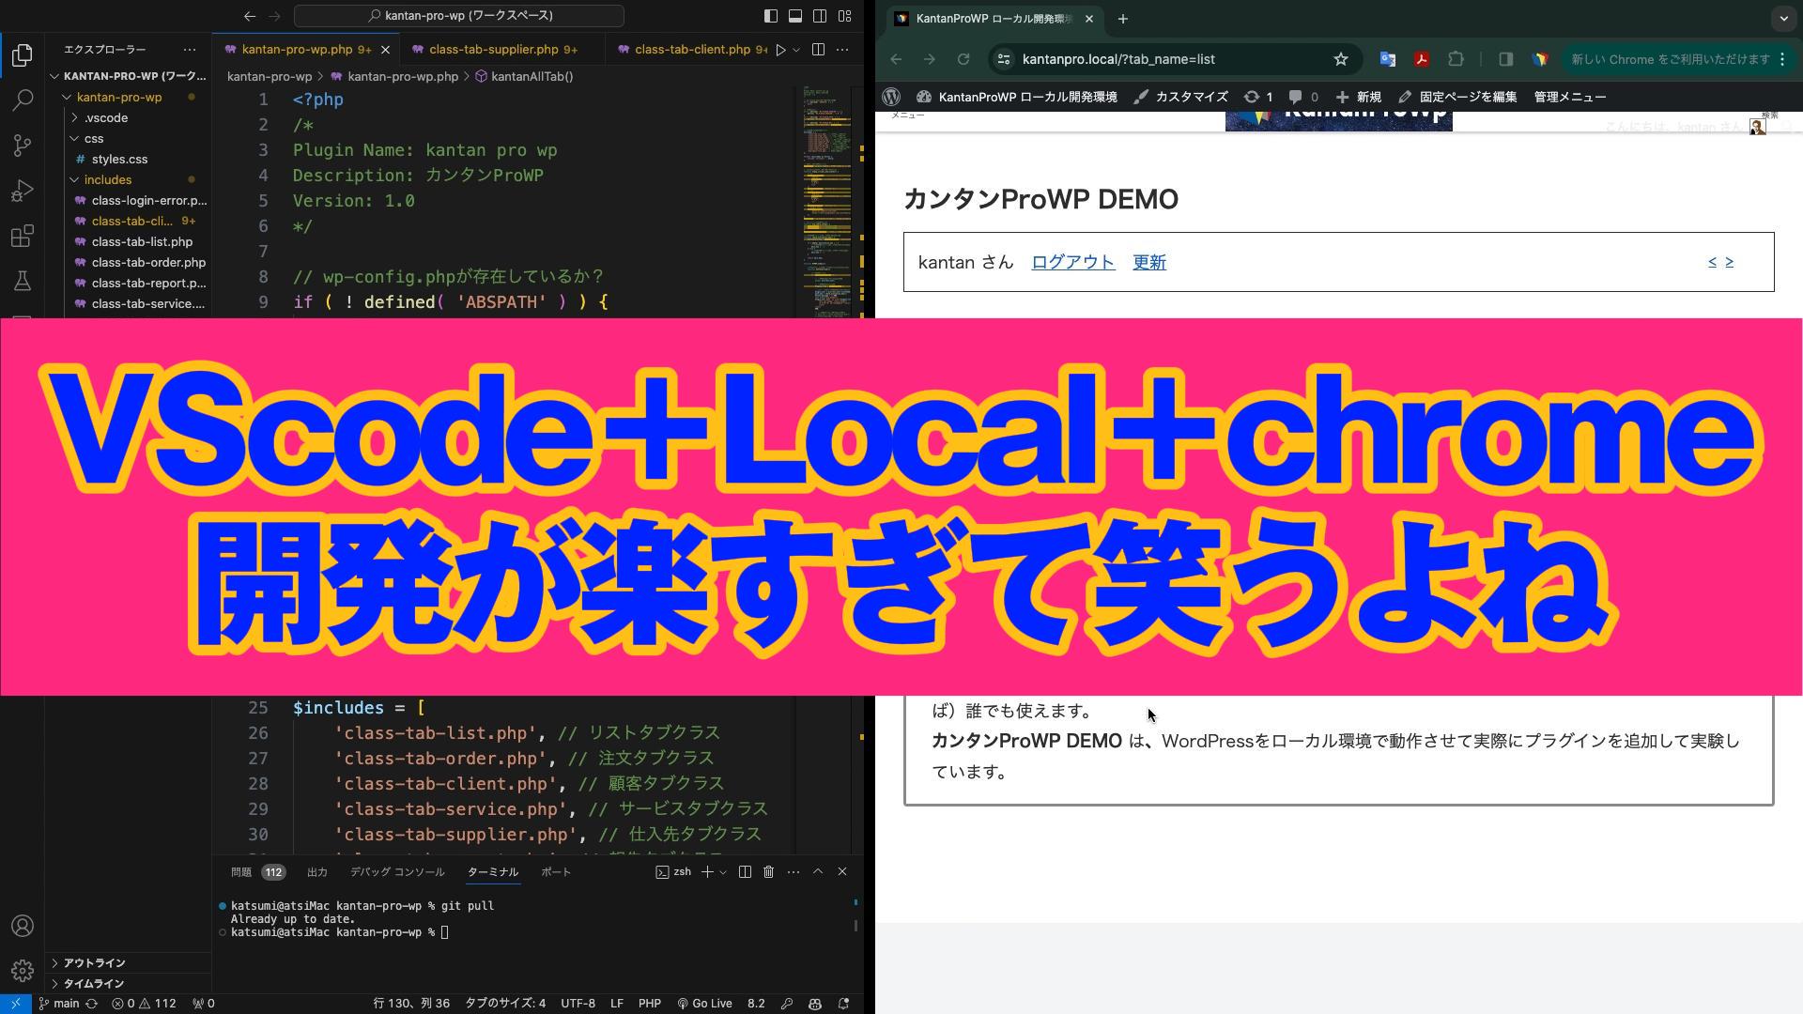Maximize the terminal panel with the chevron up

click(x=818, y=871)
